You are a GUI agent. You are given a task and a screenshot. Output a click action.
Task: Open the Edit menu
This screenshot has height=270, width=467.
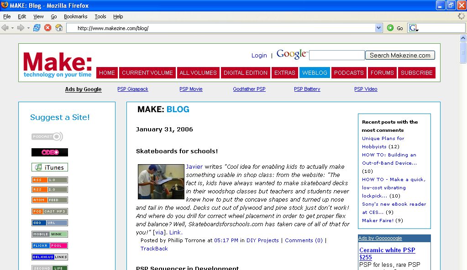(x=22, y=16)
